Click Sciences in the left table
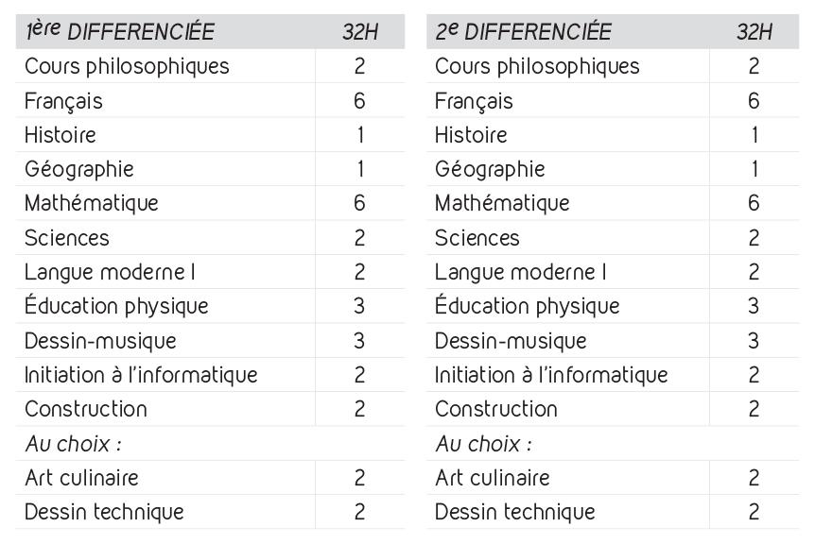 click(67, 238)
